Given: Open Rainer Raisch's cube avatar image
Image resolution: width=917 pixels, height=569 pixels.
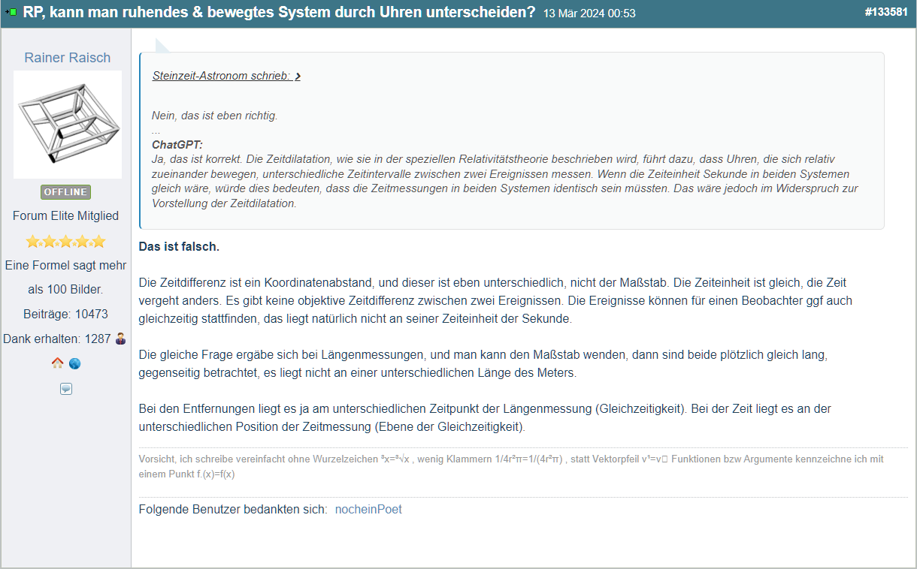Looking at the screenshot, I should pos(68,125).
